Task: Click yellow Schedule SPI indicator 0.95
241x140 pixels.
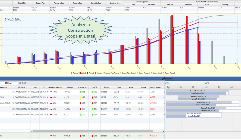Action: 80,97
